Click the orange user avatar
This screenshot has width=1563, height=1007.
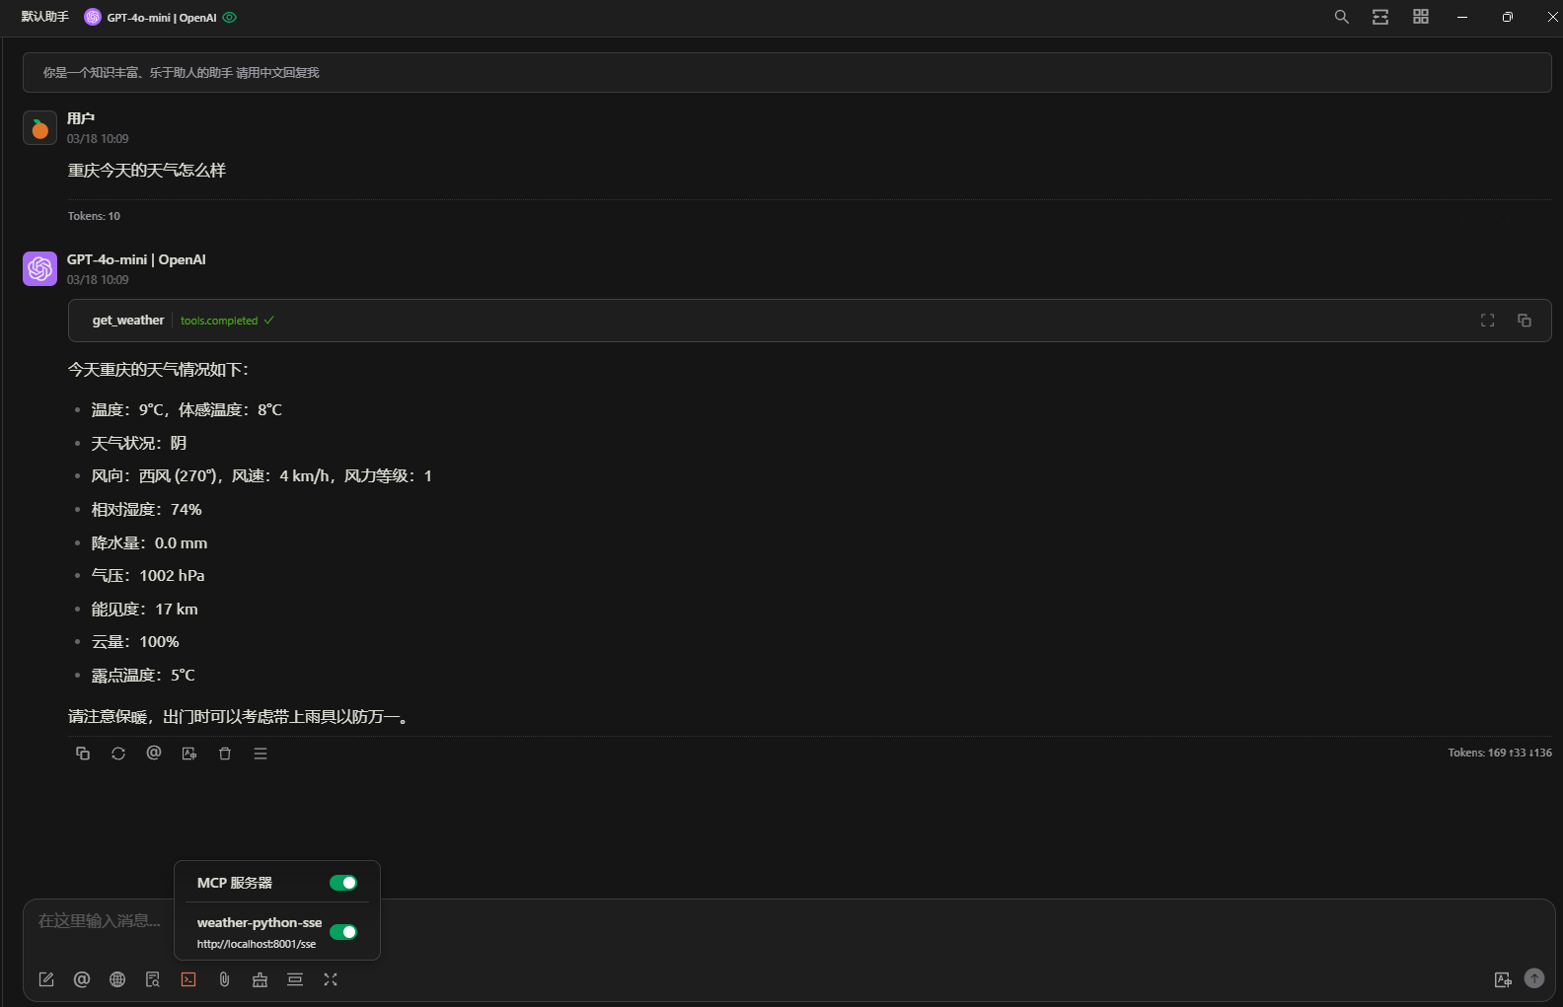pyautogui.click(x=39, y=128)
